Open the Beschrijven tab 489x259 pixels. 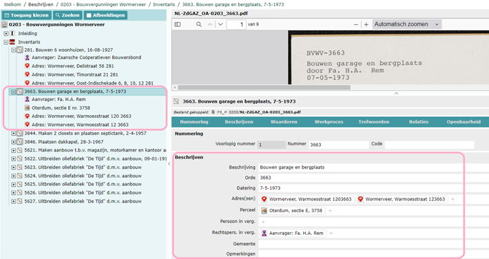(x=239, y=122)
